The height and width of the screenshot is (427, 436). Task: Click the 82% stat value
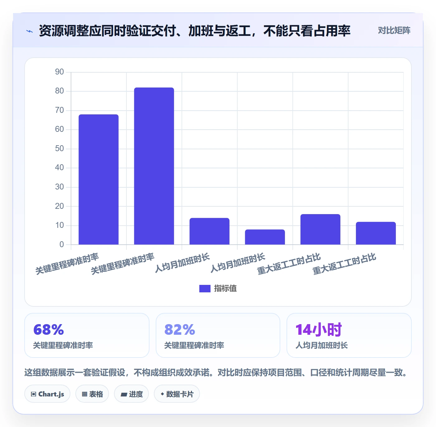[x=180, y=330]
